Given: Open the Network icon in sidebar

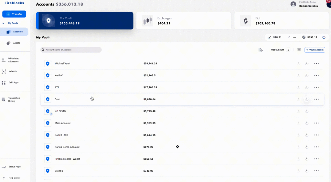Looking at the screenshot, I should tap(4, 71).
